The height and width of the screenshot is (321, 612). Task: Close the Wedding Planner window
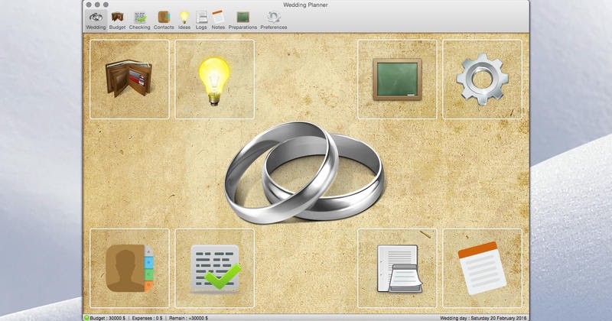tap(89, 5)
